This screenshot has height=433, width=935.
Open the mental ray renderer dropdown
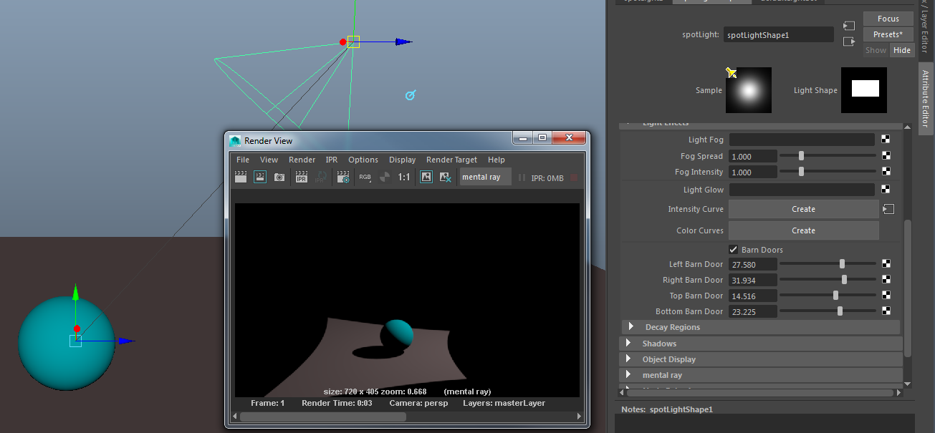click(485, 177)
